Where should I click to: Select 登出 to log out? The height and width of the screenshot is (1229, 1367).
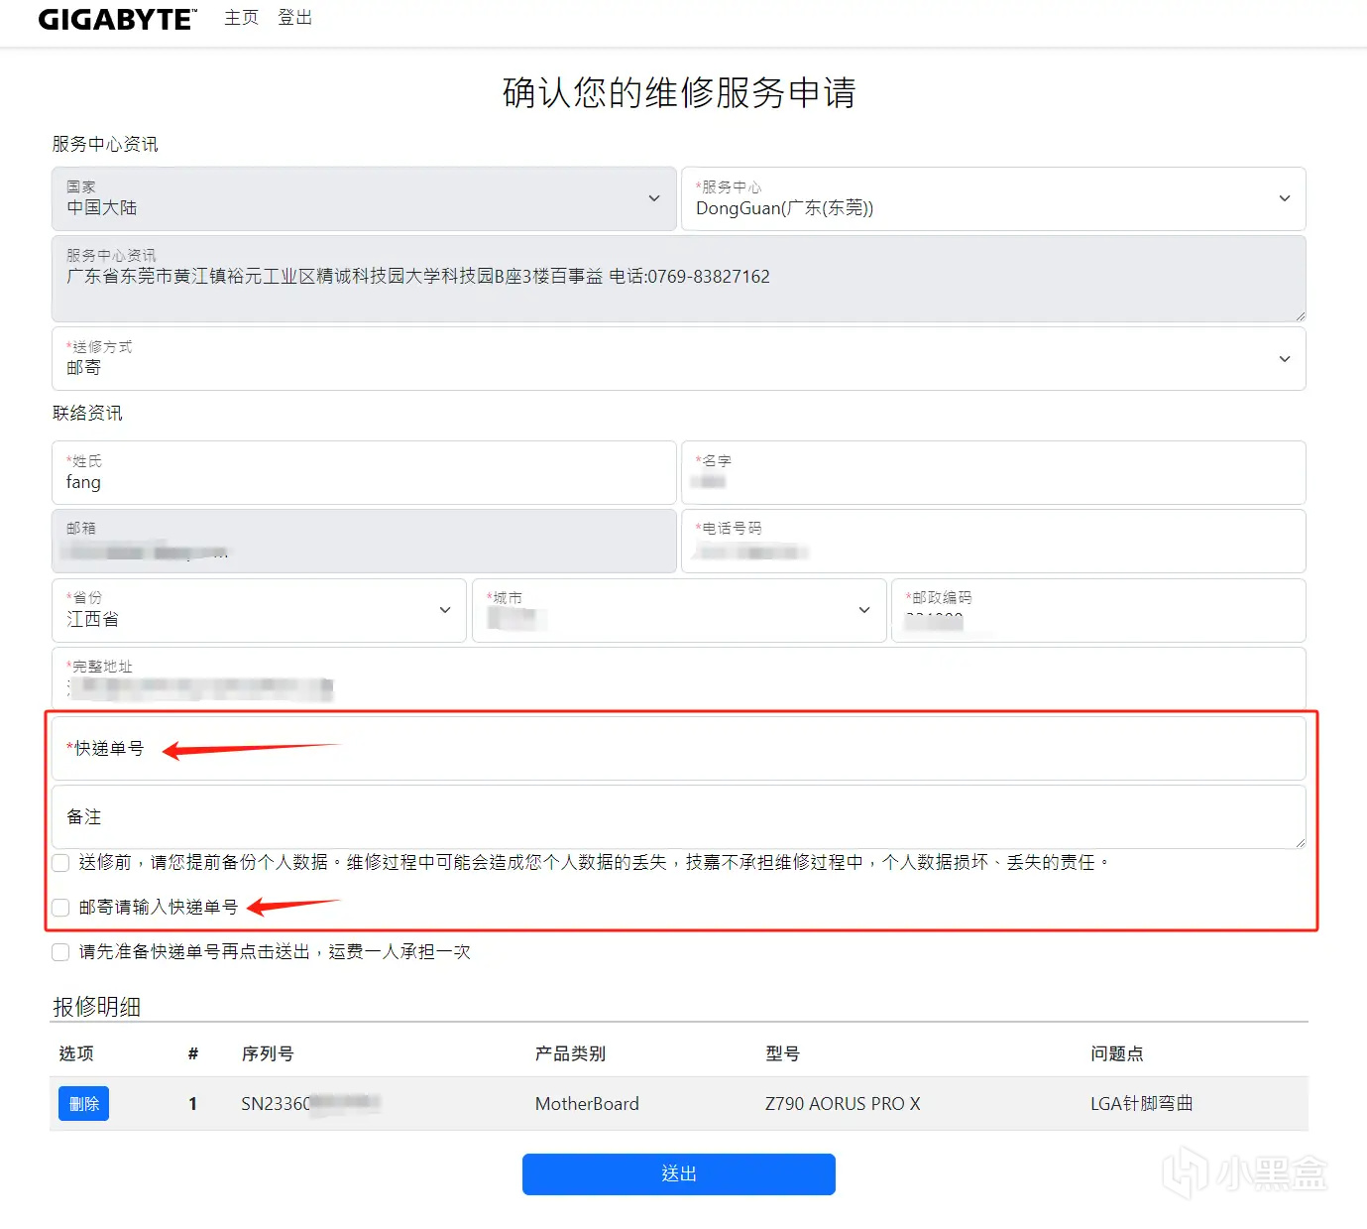pyautogui.click(x=294, y=18)
